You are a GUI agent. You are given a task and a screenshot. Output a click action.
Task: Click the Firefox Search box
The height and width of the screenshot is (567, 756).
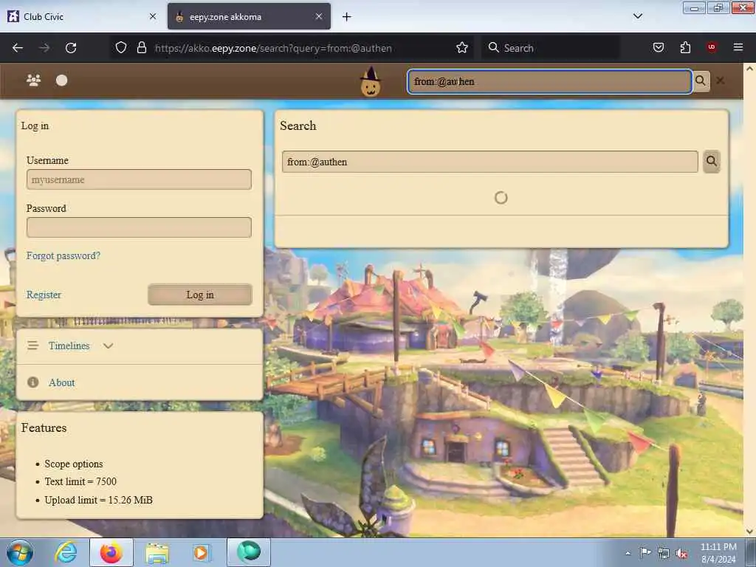(549, 48)
